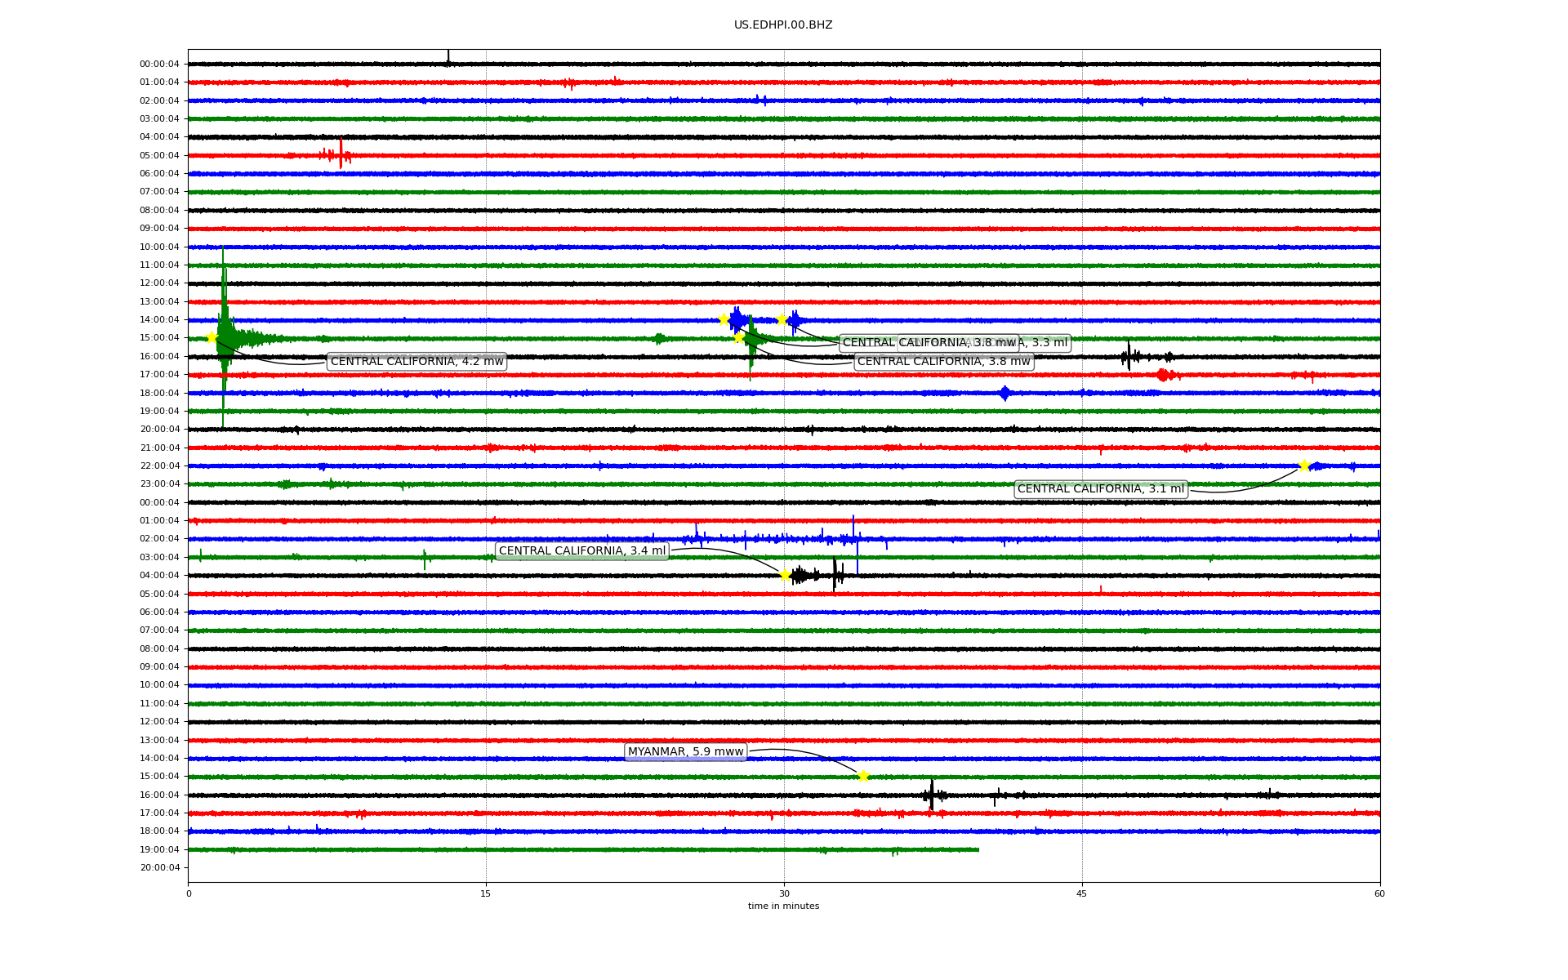The image size is (1568, 980).
Task: Click the lower CENTRAL CALIFORNIA, 3.8 mw label
Action: point(943,362)
